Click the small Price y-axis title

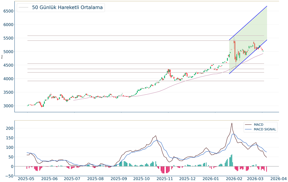pos(2,57)
